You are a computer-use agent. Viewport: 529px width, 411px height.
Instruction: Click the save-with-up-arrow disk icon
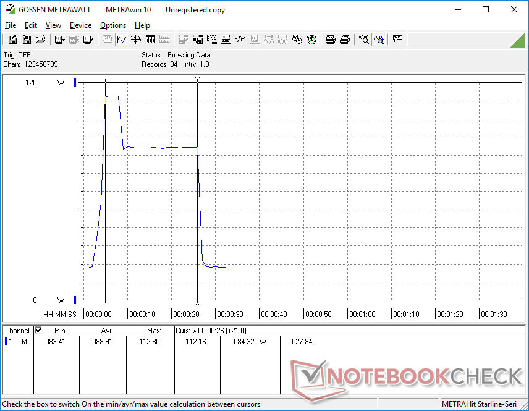tap(12, 40)
